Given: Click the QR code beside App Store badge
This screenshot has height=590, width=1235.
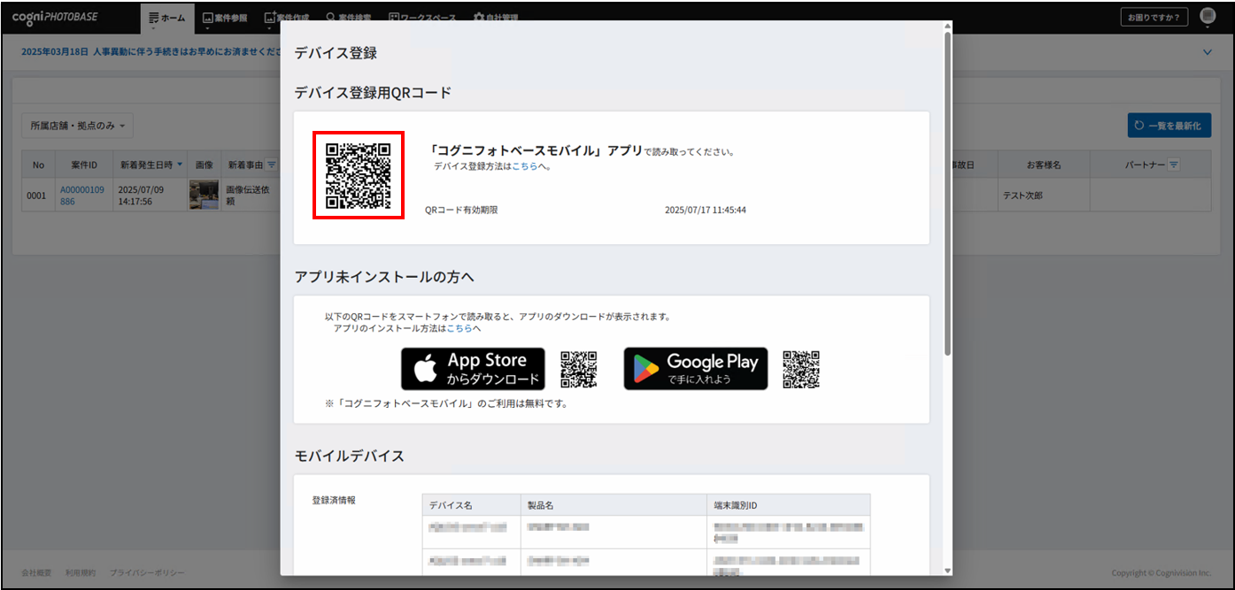Looking at the screenshot, I should coord(579,369).
